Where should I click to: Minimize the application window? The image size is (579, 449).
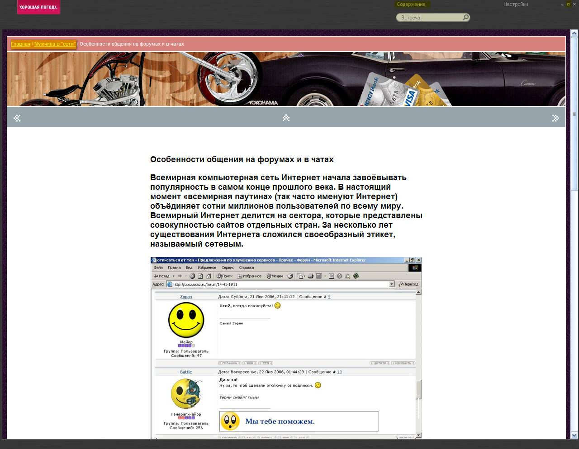562,4
